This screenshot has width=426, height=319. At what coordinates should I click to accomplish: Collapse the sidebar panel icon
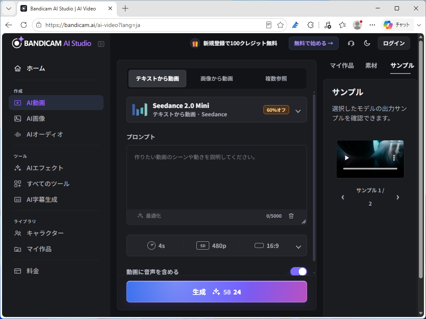point(101,44)
